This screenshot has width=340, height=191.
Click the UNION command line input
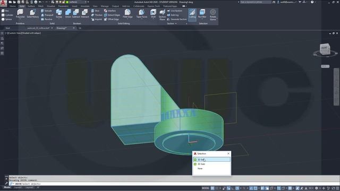tap(174, 184)
